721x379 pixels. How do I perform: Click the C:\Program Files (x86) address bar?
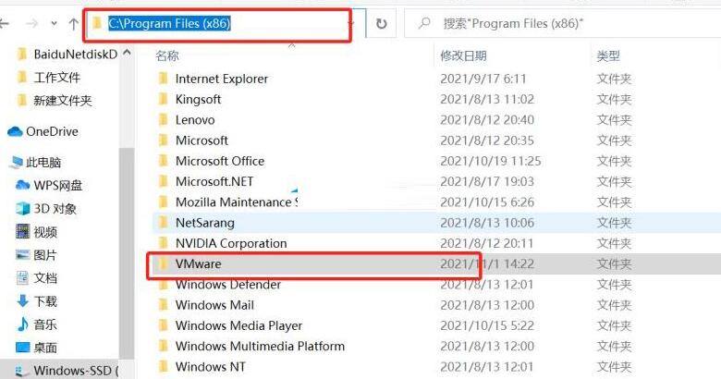[222, 23]
